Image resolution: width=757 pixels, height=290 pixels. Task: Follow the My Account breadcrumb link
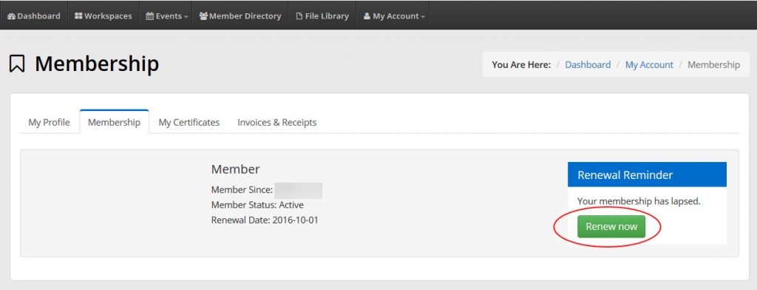tap(649, 65)
